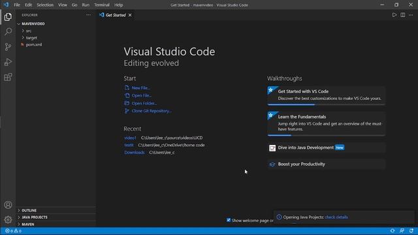Click the Dive into Java Development icon
This screenshot has height=235, width=418.
pos(272,148)
